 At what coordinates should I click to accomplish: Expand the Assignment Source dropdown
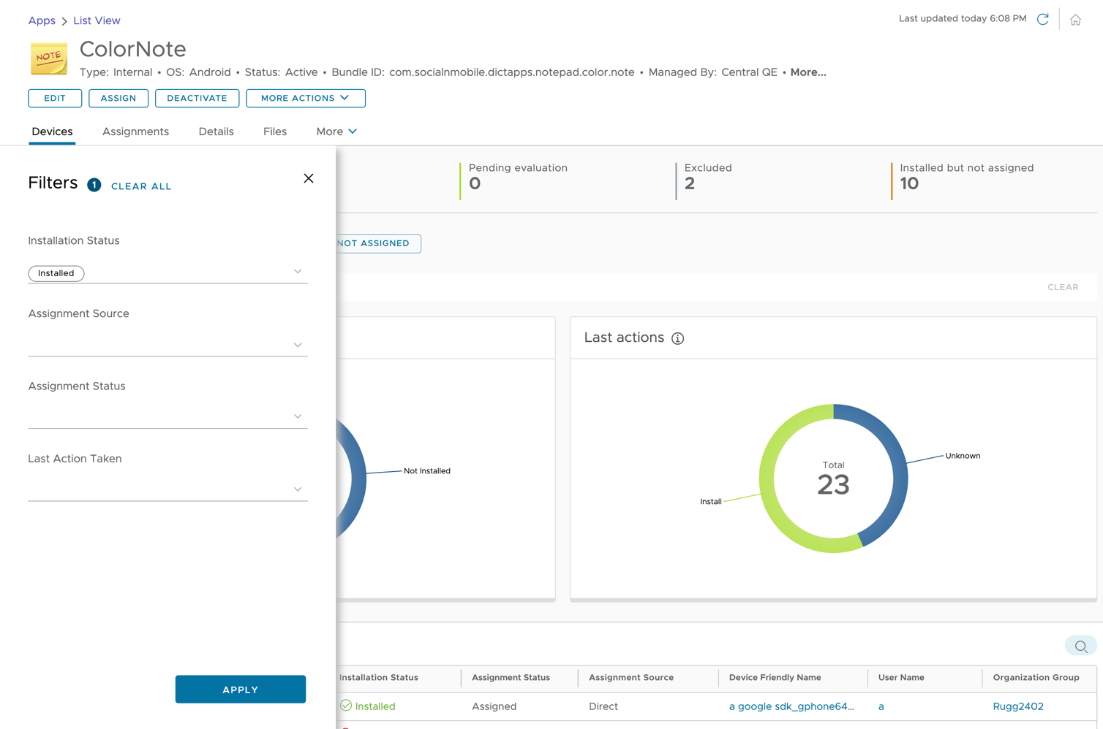[298, 345]
